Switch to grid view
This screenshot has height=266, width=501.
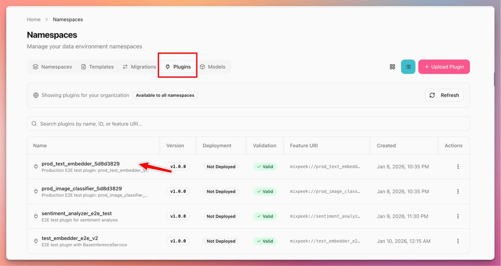tap(392, 67)
